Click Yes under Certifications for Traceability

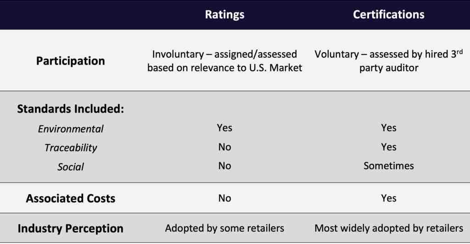[x=388, y=147]
